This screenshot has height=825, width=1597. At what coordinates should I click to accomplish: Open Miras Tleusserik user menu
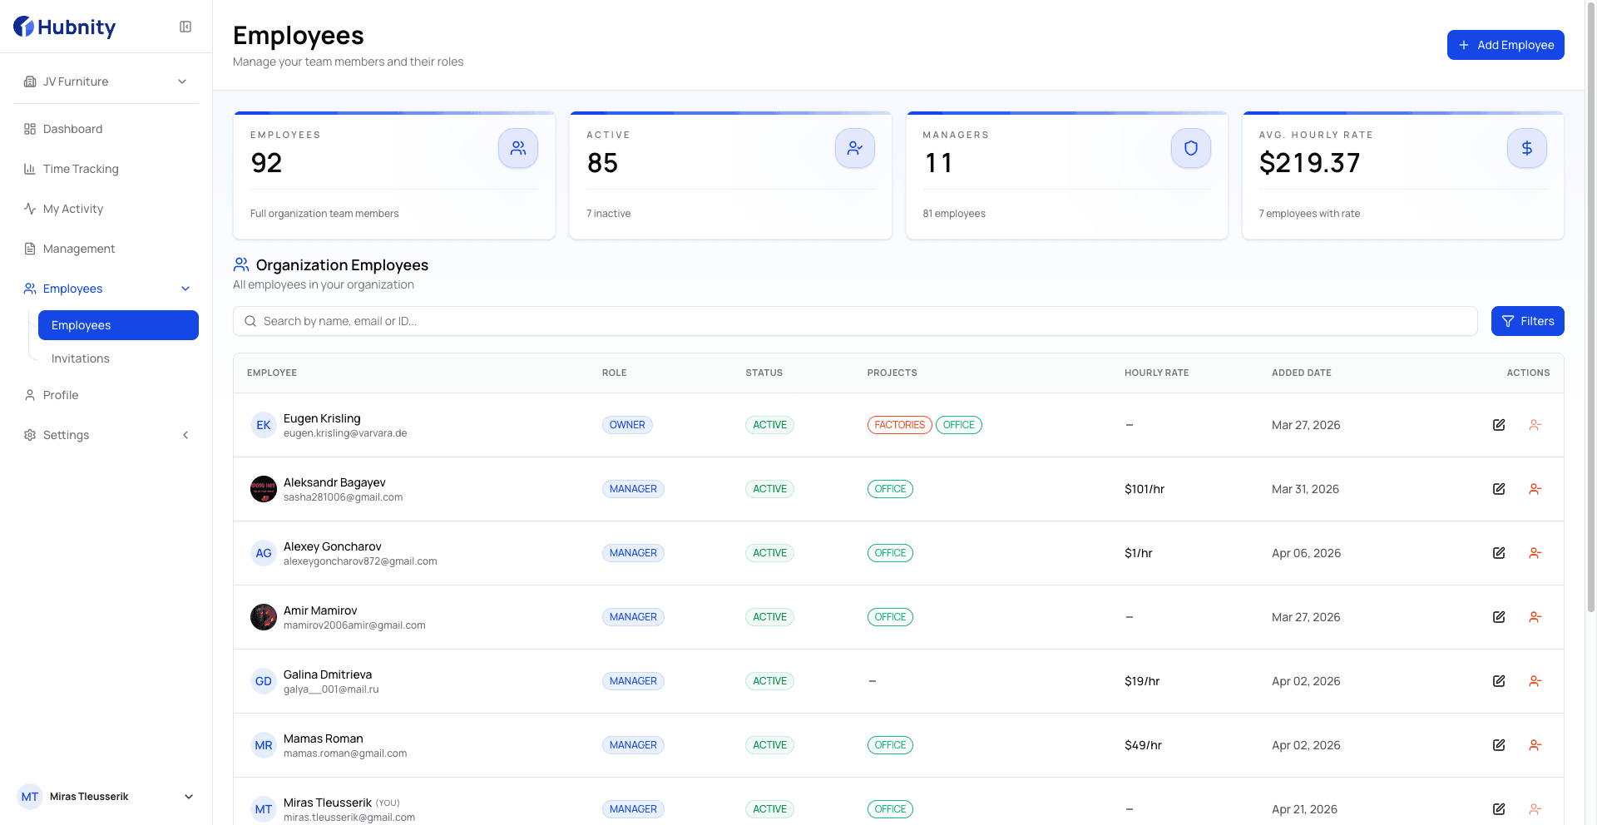[106, 797]
